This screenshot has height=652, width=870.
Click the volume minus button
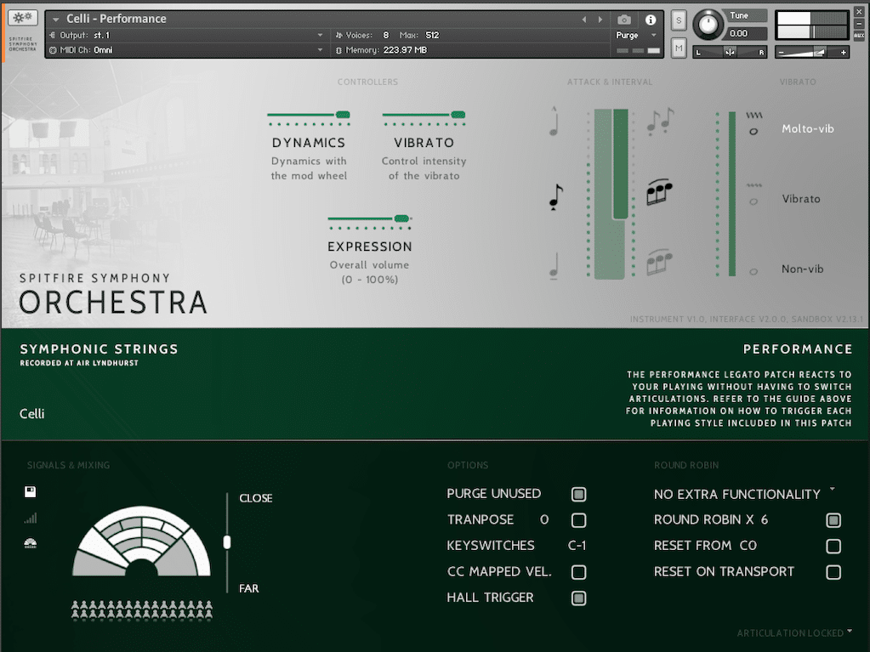(782, 52)
